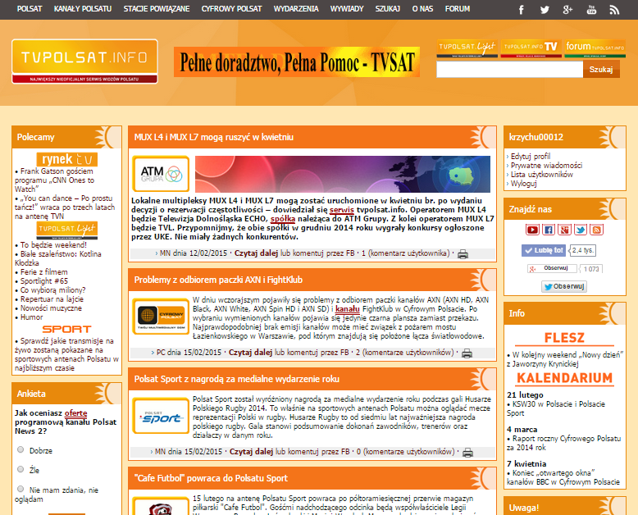Click the MUX article map banner image
Image resolution: width=638 pixels, height=515 pixels.
tap(343, 174)
